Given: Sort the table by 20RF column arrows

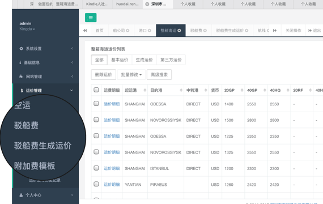Looking at the screenshot, I should point(310,90).
